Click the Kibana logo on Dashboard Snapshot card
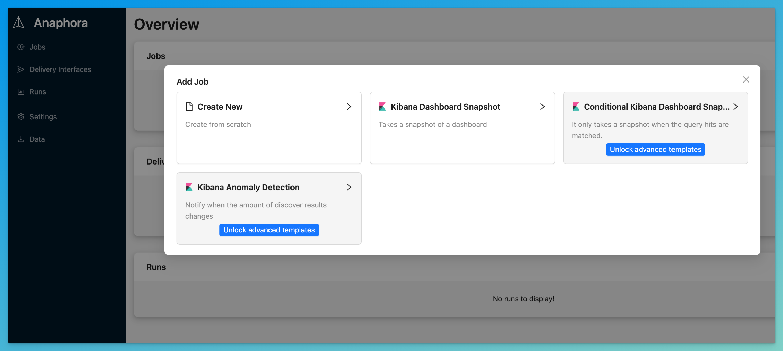The image size is (784, 351). point(382,107)
